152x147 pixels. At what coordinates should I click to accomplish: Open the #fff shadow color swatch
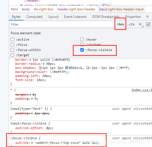point(118,68)
